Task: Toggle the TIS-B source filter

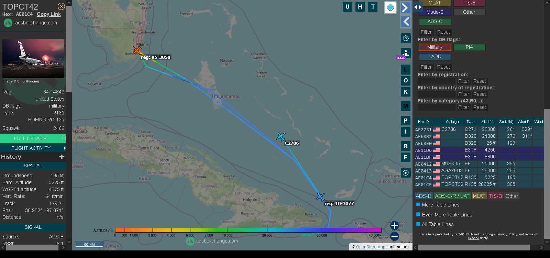Action: (x=469, y=3)
